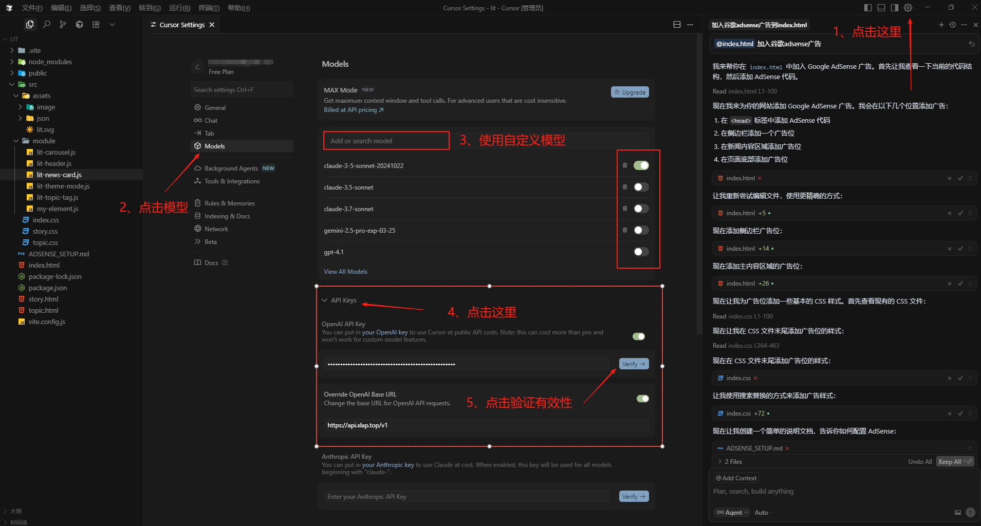Open the Agent mode dropdown

point(732,512)
